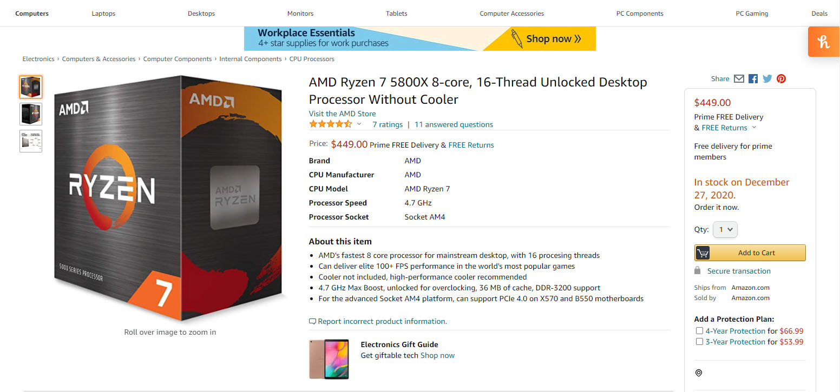Expand the FREE Returns chevron in buy box
The image size is (840, 392).
(x=754, y=128)
